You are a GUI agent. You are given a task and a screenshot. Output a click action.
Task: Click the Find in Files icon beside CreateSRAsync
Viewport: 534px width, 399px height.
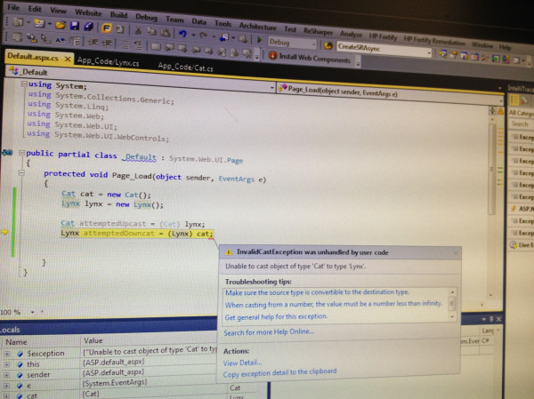tap(328, 45)
